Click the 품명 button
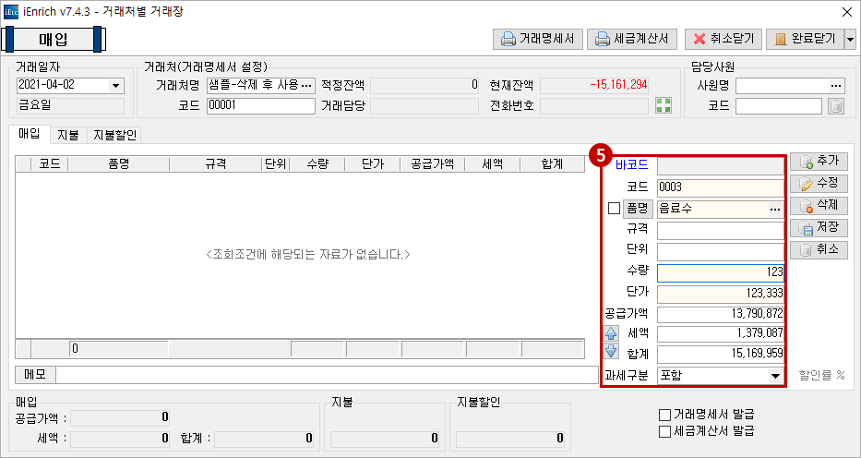 (637, 209)
